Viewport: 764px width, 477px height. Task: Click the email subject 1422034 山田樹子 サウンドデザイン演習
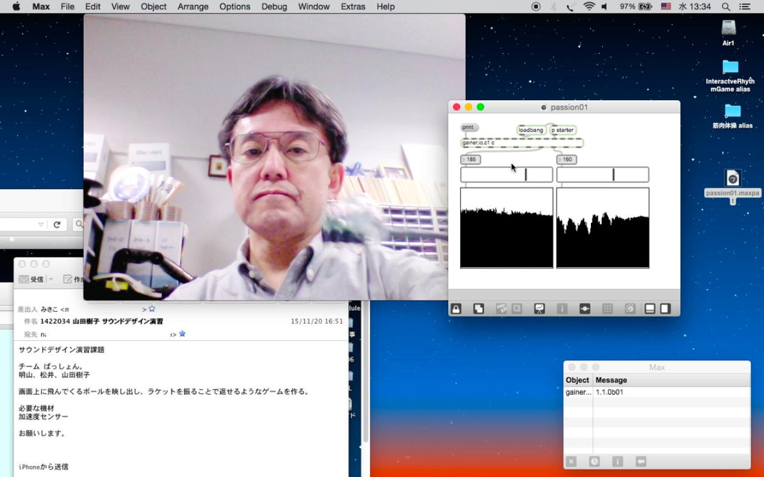tap(101, 321)
